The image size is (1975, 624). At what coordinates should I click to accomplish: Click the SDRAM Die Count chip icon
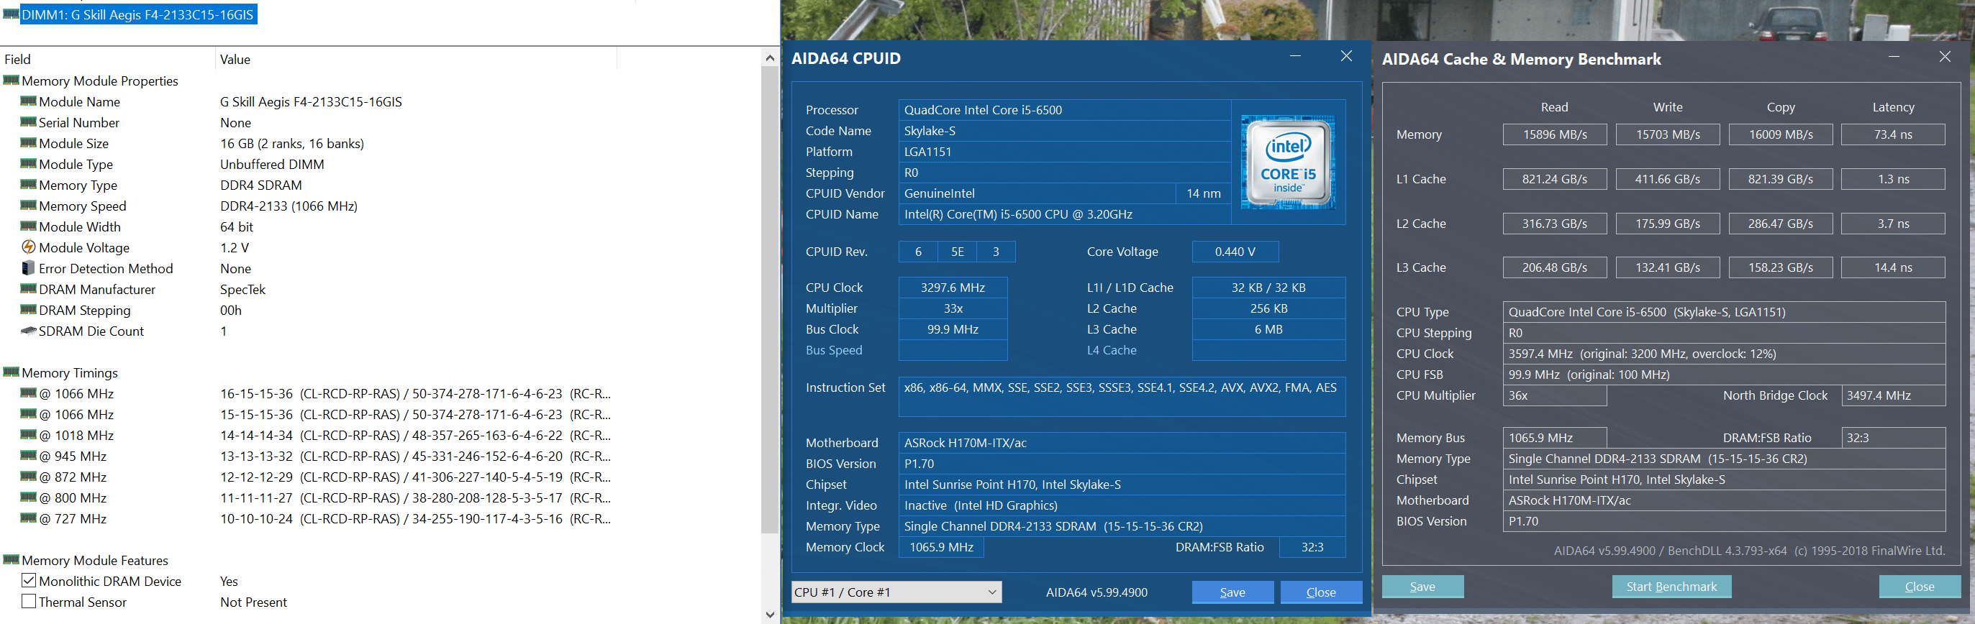pos(28,331)
